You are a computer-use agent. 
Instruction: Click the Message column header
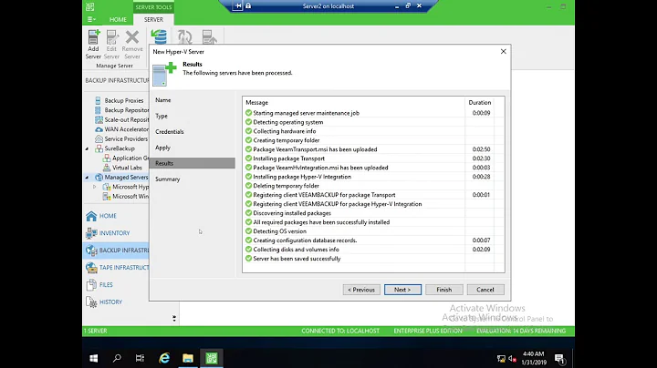pos(354,102)
